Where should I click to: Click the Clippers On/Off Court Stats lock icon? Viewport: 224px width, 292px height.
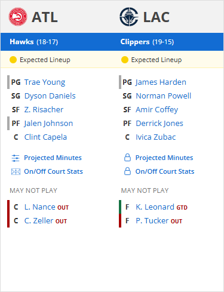127,171
